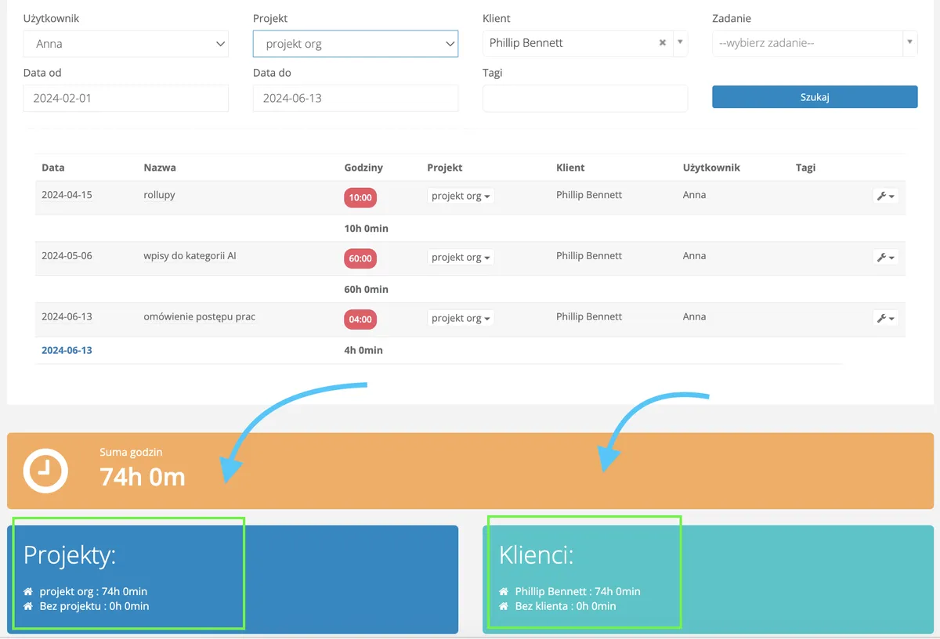Open the Projekt dropdown in filters
This screenshot has width=940, height=639.
356,44
